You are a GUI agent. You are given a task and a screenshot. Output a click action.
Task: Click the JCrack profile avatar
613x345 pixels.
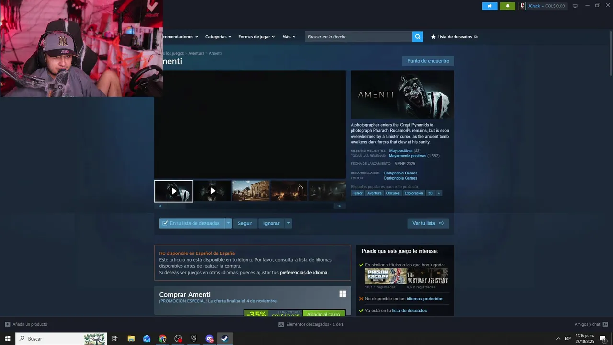coord(522,6)
